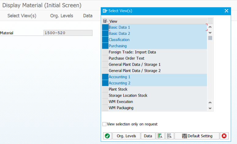Click scroll down arrow below the top arrow

coord(210,33)
